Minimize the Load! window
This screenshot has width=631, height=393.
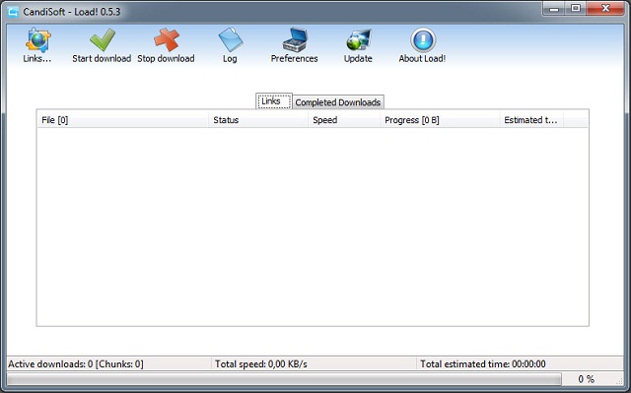coord(554,9)
